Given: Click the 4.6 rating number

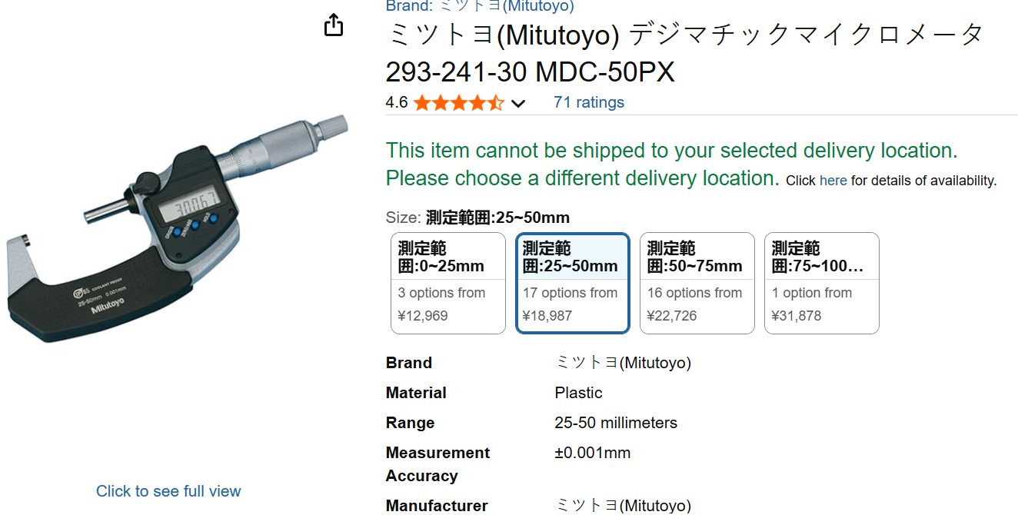Looking at the screenshot, I should click(397, 102).
